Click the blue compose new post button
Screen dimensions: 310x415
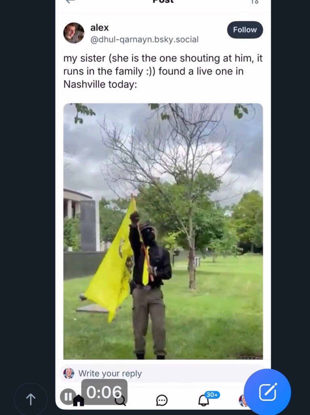(x=267, y=392)
